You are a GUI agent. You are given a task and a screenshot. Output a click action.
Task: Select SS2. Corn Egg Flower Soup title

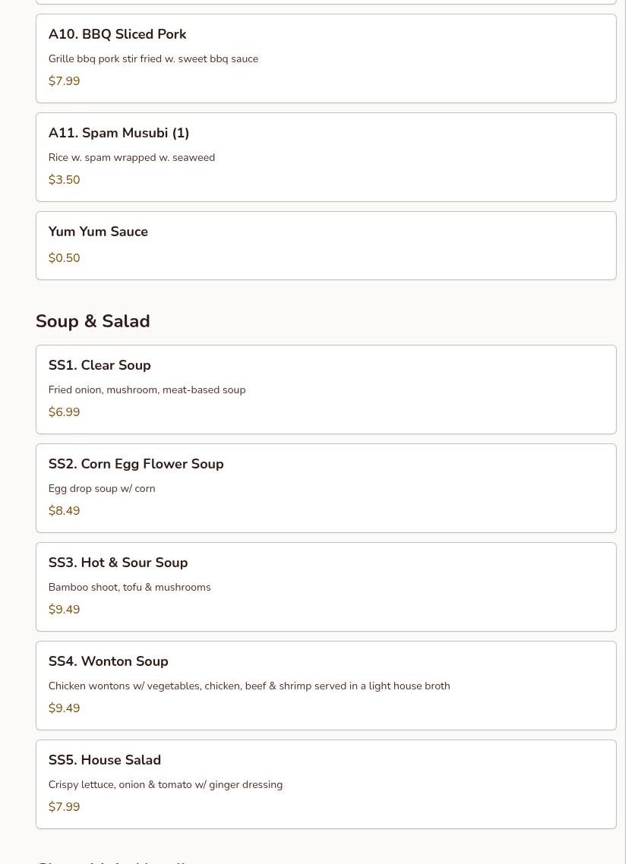coord(136,464)
